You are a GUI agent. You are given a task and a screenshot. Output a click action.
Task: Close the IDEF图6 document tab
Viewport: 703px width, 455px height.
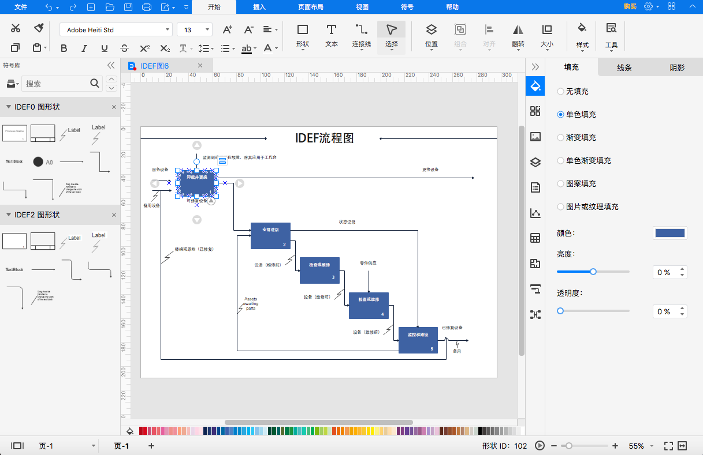tap(200, 66)
